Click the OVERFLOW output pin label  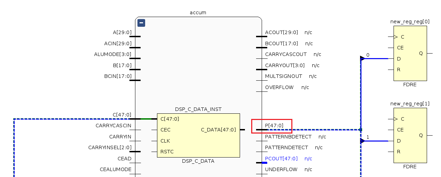[279, 87]
